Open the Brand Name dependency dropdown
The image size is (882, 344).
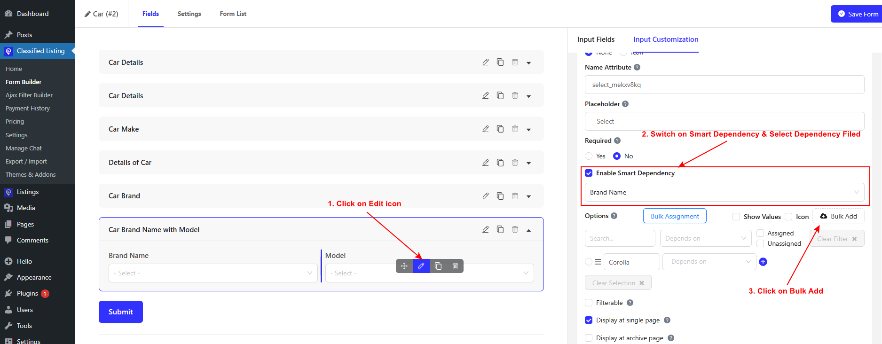(724, 192)
